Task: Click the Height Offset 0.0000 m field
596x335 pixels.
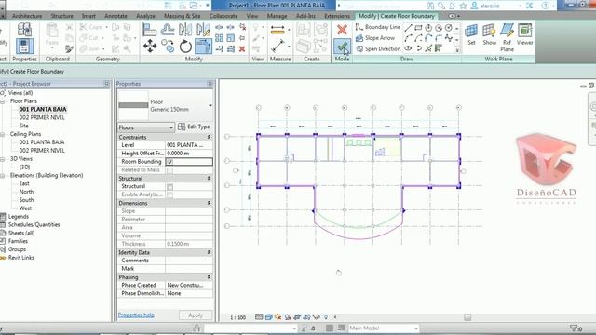Action: tap(189, 154)
